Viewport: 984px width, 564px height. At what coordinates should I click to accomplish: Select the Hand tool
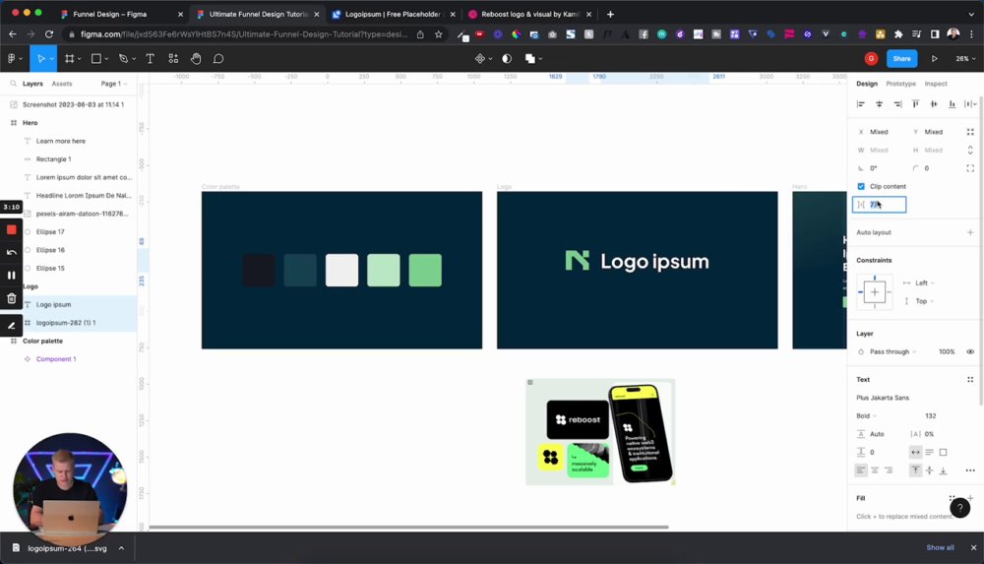pos(196,58)
